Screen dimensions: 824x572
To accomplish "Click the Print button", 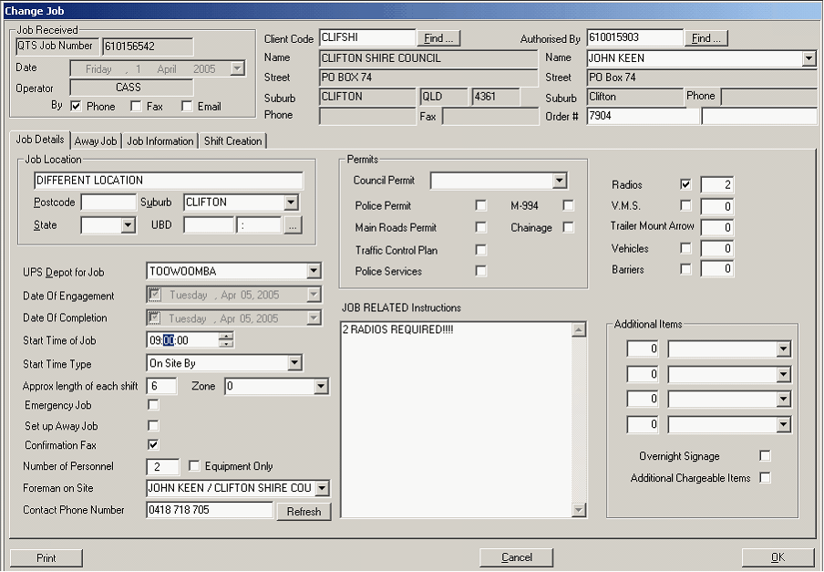I will pos(46,557).
